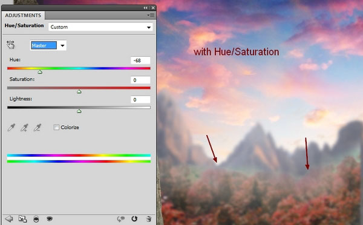Open the Adjustments panel options menu

(151, 15)
